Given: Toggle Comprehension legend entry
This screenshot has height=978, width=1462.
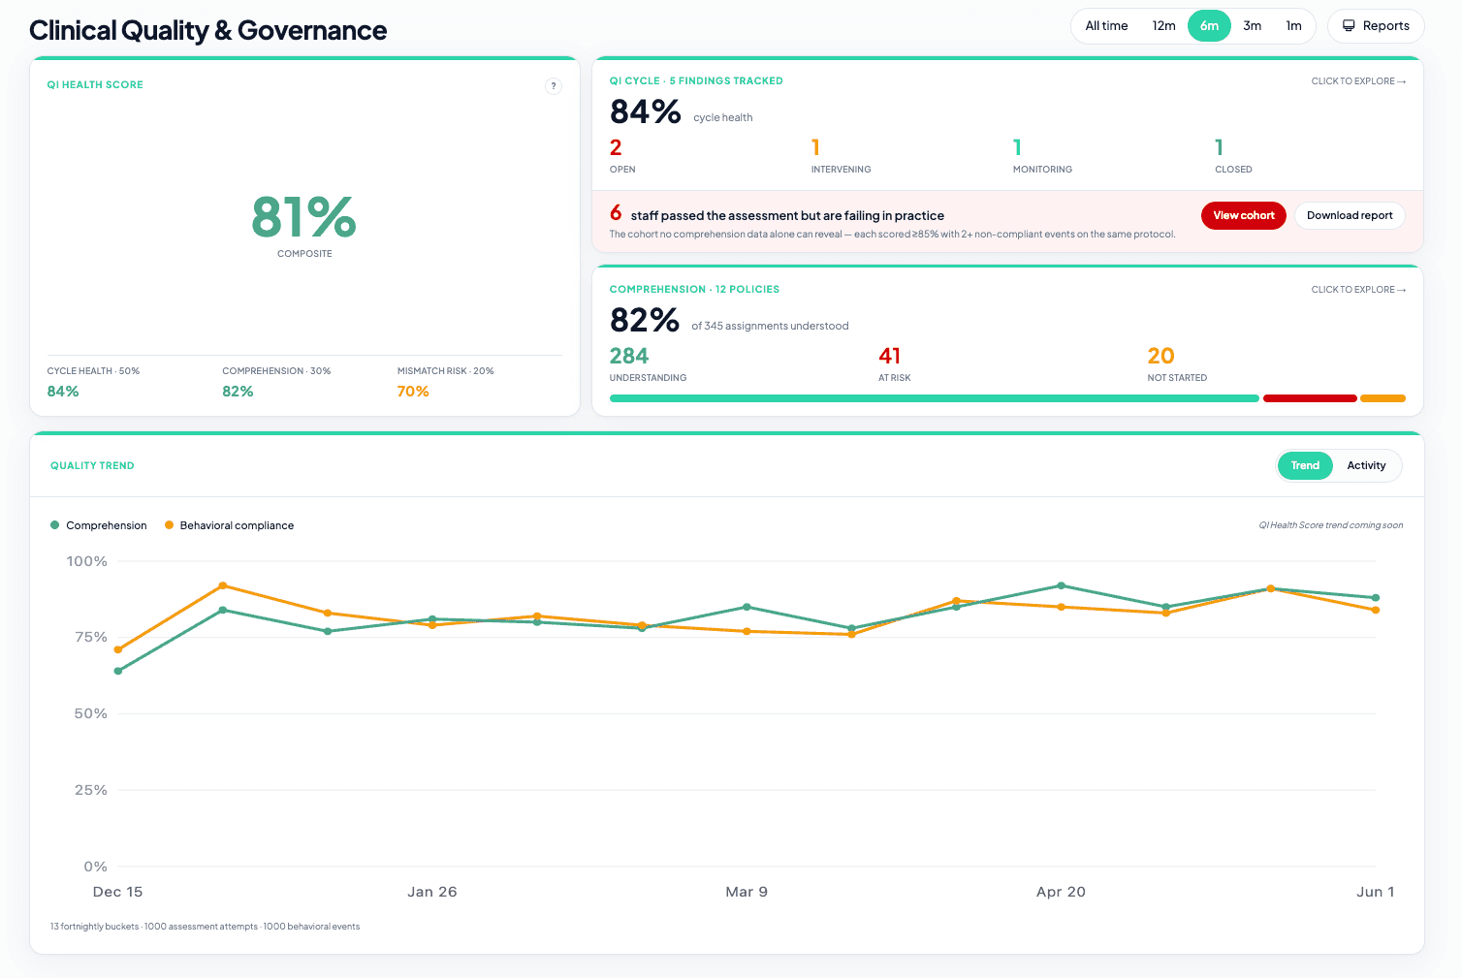Looking at the screenshot, I should (98, 525).
